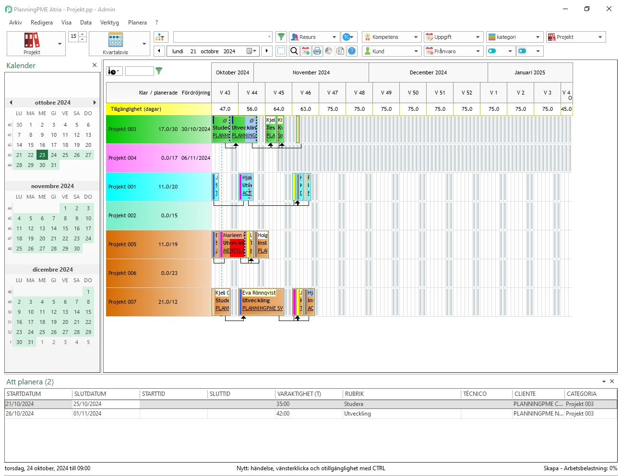Select the Utveckling row in Att planera
Screen dimensions: 622x476
tap(311, 414)
